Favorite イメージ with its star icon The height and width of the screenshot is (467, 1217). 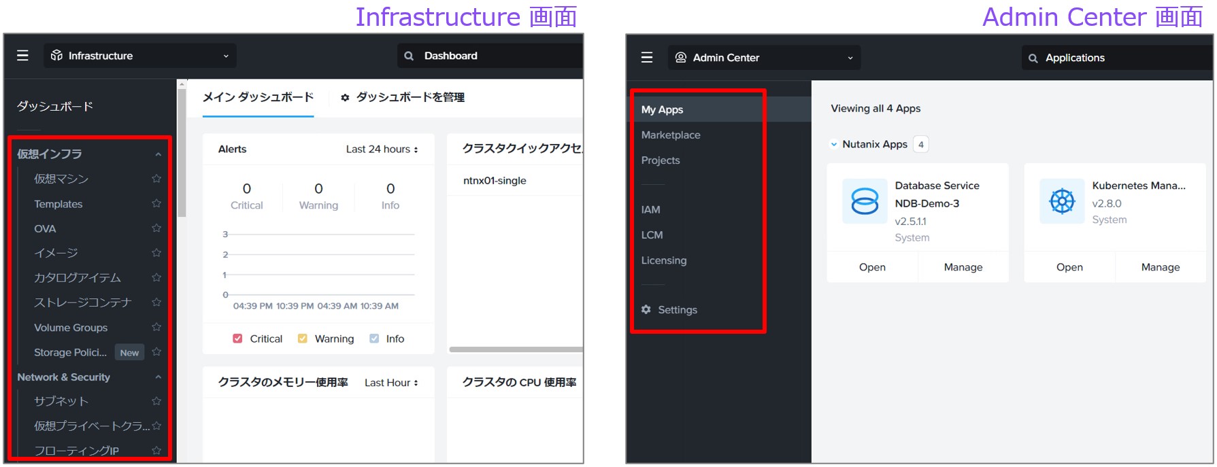156,252
